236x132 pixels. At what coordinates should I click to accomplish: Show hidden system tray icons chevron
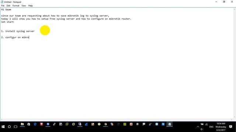point(198,127)
